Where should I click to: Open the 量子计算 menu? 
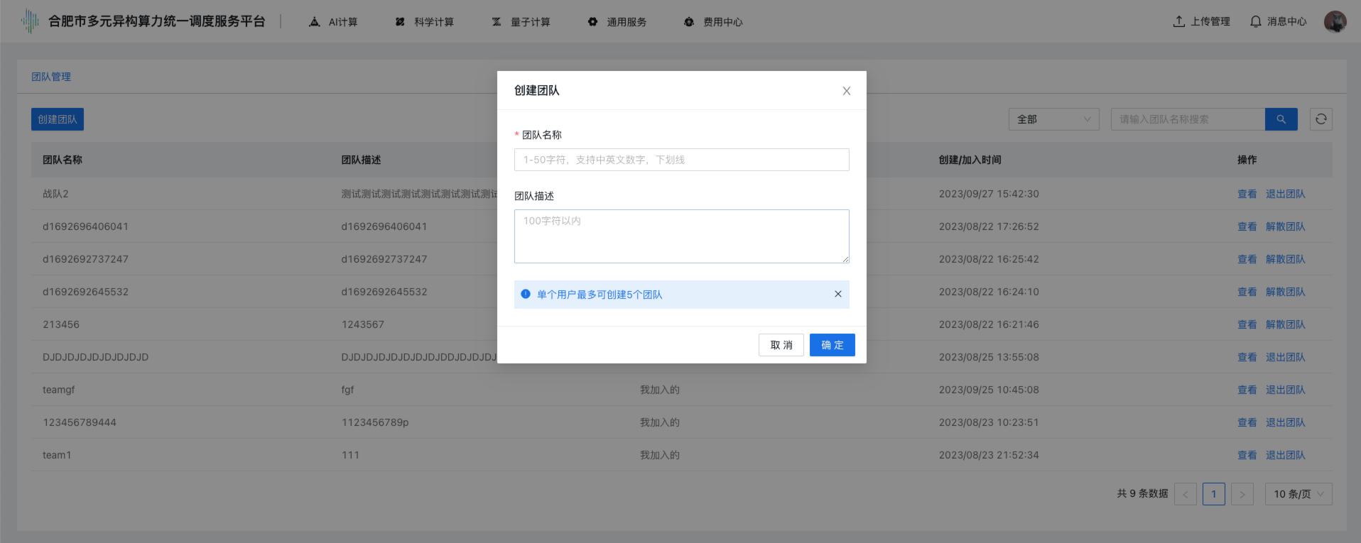521,22
